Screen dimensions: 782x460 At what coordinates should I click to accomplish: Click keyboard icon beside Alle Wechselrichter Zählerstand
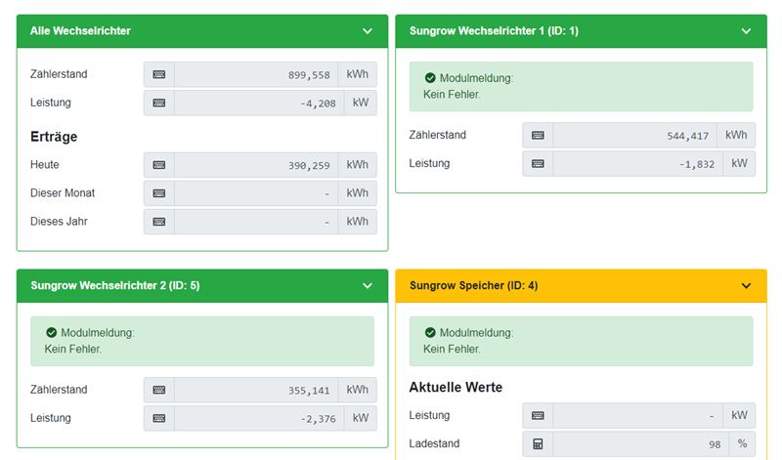click(159, 74)
